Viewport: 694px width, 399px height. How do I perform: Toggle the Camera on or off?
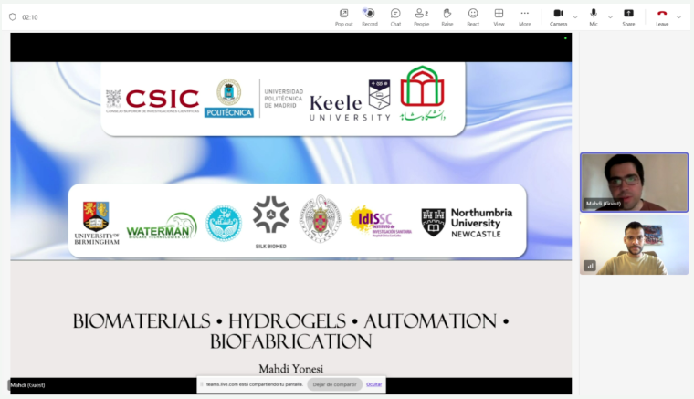tap(558, 17)
